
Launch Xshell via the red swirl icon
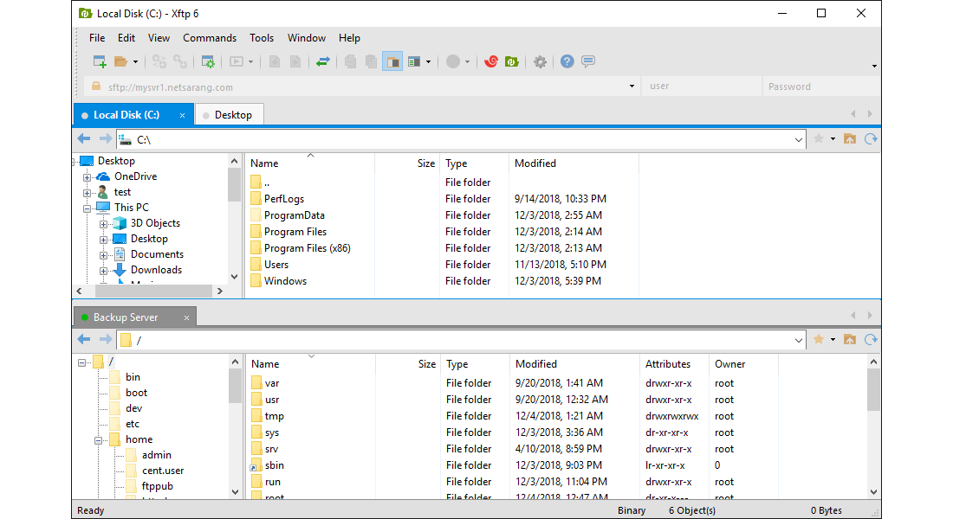point(491,62)
